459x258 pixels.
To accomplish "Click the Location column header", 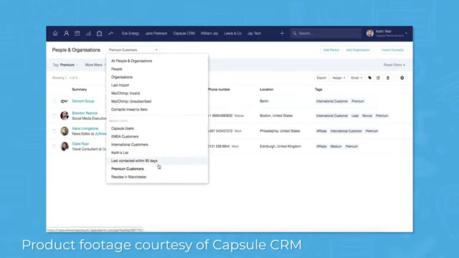I will click(x=266, y=90).
